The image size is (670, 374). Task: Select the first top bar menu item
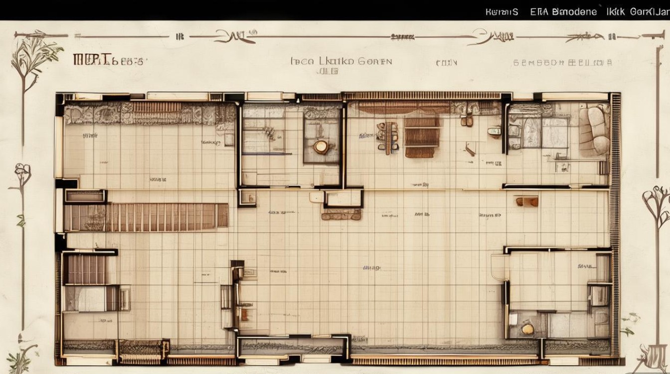[x=502, y=12]
